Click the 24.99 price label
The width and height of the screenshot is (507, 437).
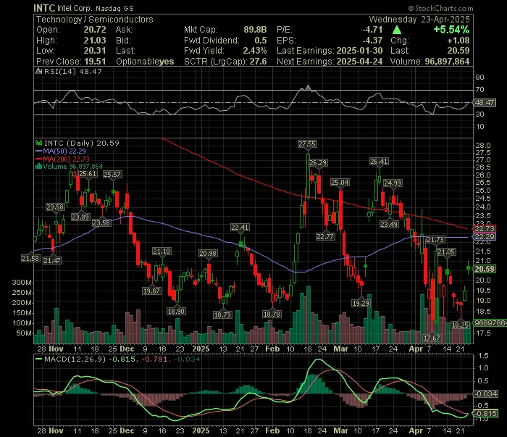393,183
